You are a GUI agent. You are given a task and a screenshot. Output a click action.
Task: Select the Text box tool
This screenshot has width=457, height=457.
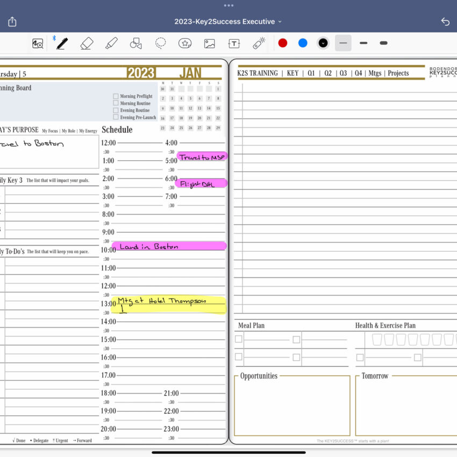click(x=234, y=44)
